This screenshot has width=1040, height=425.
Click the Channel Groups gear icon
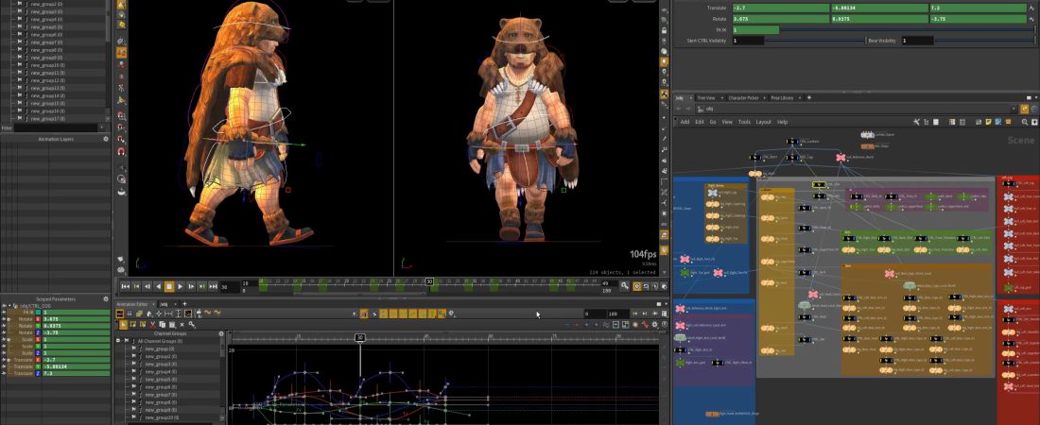point(221,333)
